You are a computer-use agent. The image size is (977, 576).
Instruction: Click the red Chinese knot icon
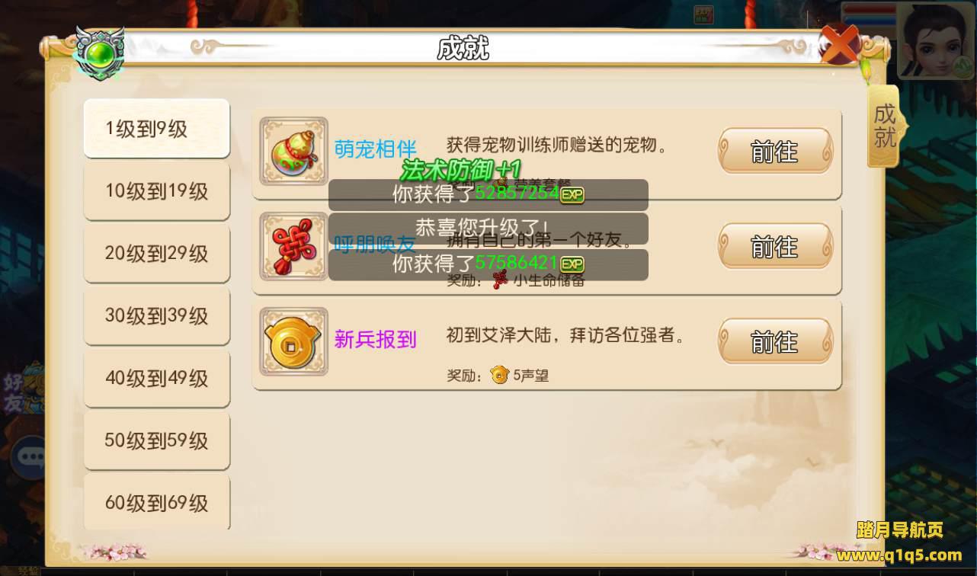click(x=293, y=246)
